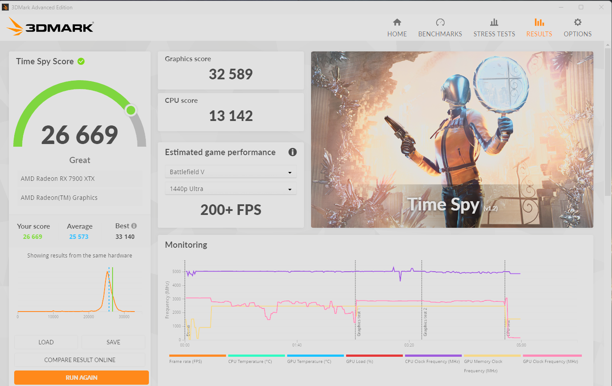Click the Great rating label
612x386 pixels.
coord(80,160)
